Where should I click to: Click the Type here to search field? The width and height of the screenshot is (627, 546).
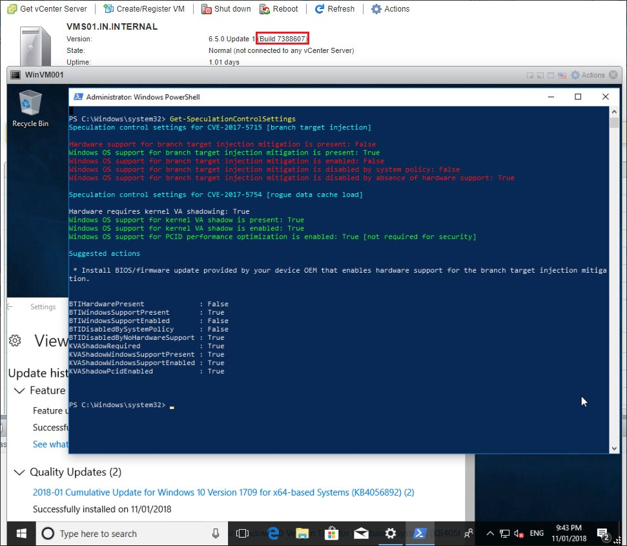point(132,533)
